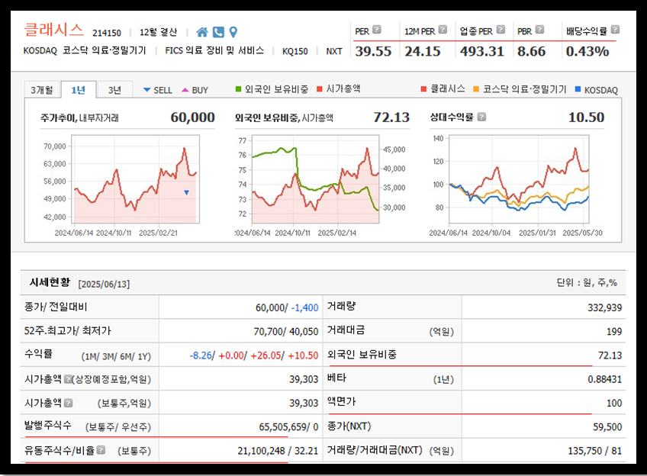Image resolution: width=647 pixels, height=476 pixels.
Task: Click the 시세현황 section heading
Action: 50,282
